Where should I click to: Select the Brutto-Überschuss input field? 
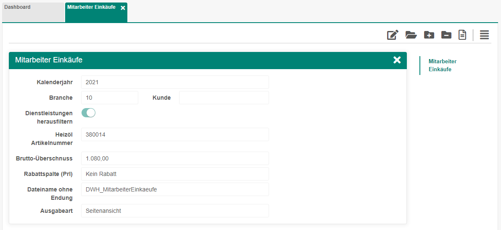pyautogui.click(x=174, y=158)
